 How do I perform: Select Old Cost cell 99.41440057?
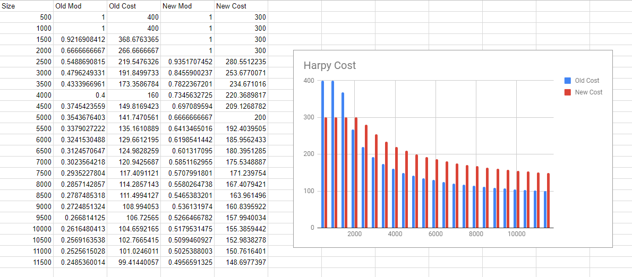click(134, 263)
